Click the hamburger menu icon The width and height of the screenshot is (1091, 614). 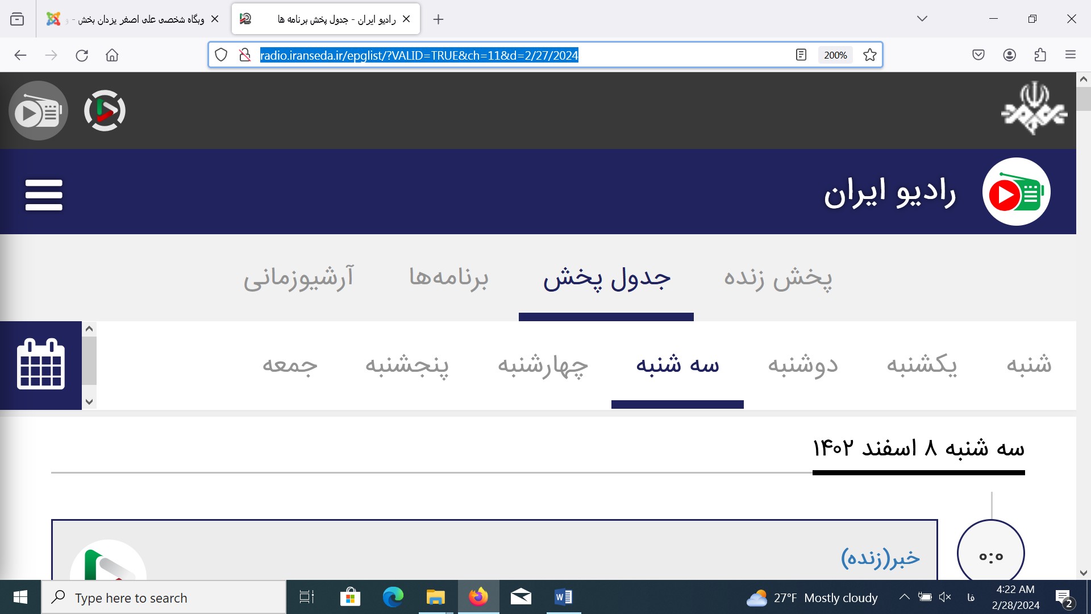[x=44, y=195]
